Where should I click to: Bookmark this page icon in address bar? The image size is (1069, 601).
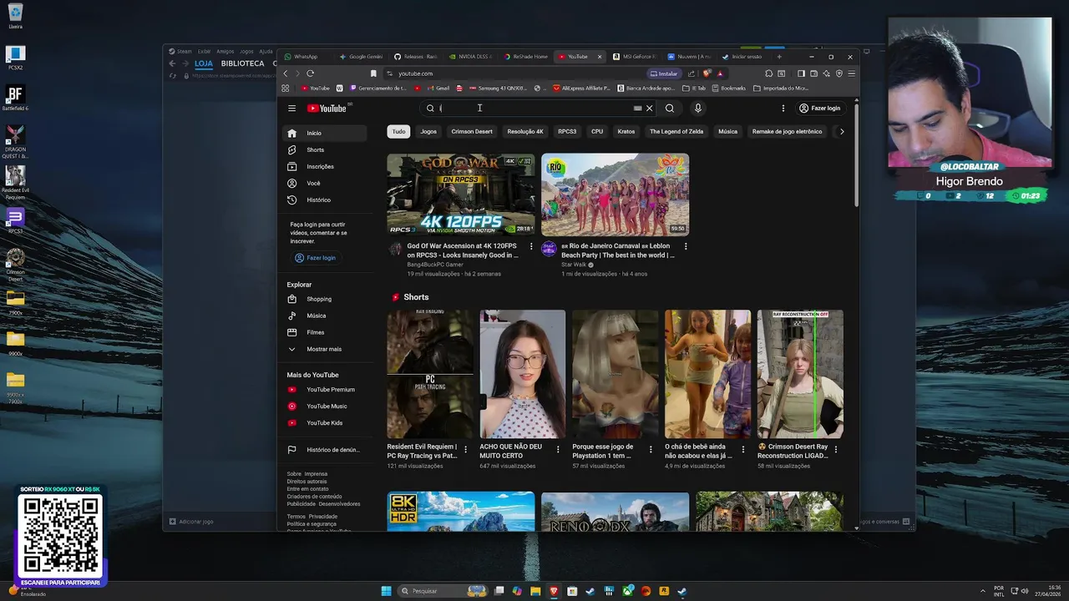click(373, 73)
